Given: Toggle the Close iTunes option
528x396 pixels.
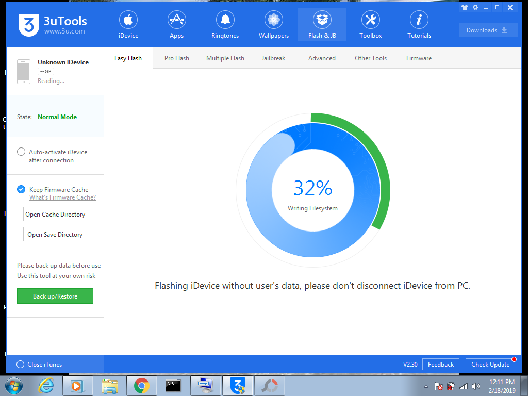Looking at the screenshot, I should (20, 365).
